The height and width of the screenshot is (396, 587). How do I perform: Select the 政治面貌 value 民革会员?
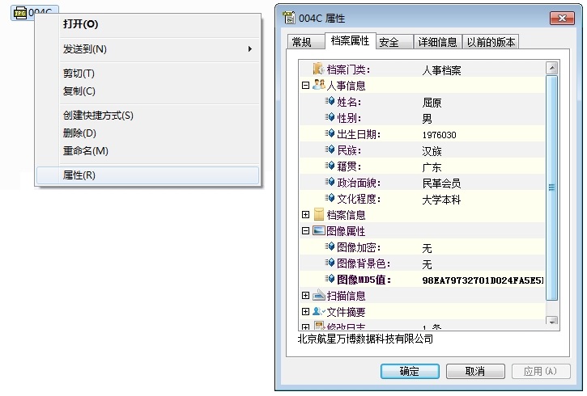click(x=441, y=183)
